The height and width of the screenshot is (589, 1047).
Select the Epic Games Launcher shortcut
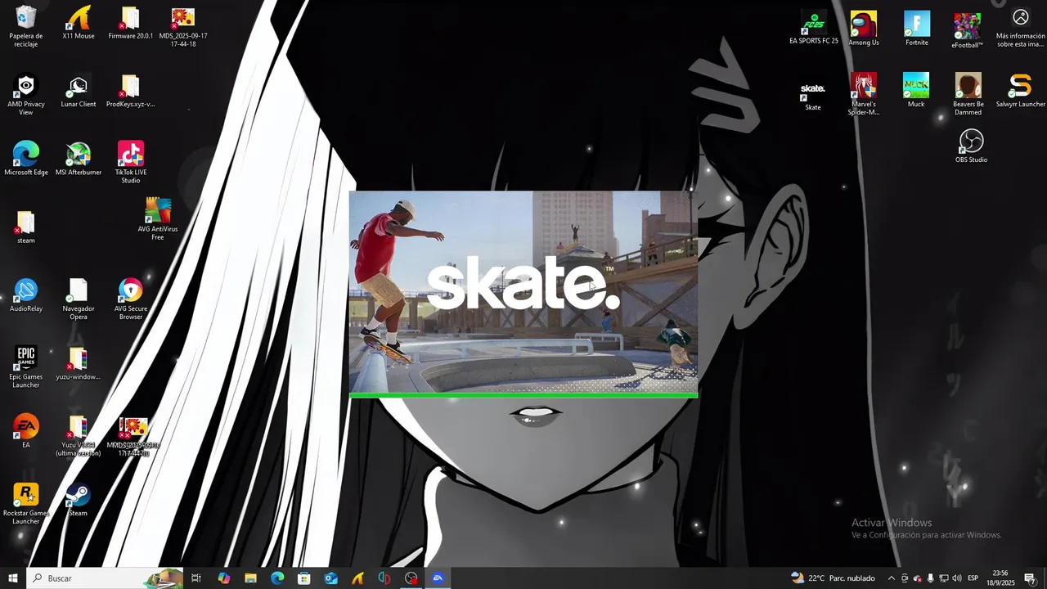pos(26,366)
